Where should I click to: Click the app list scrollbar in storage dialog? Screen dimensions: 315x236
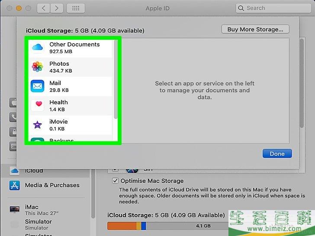[116, 80]
